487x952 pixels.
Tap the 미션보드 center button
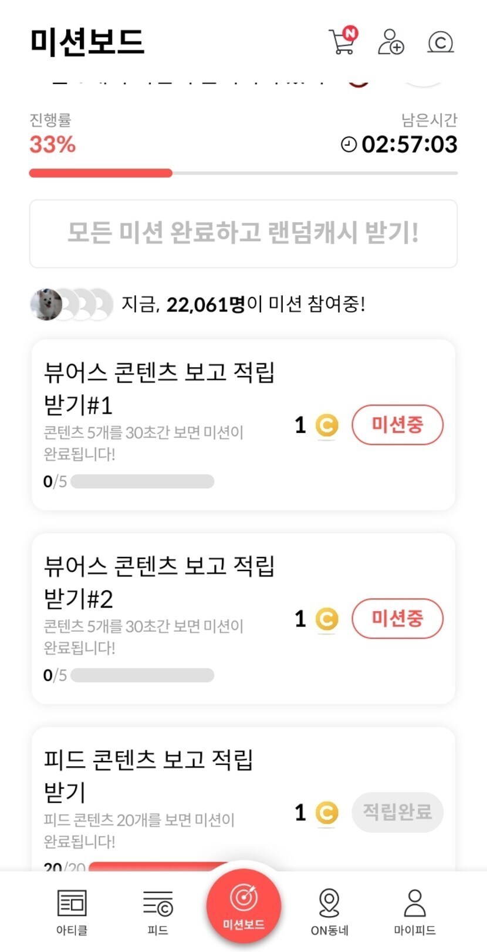(243, 906)
